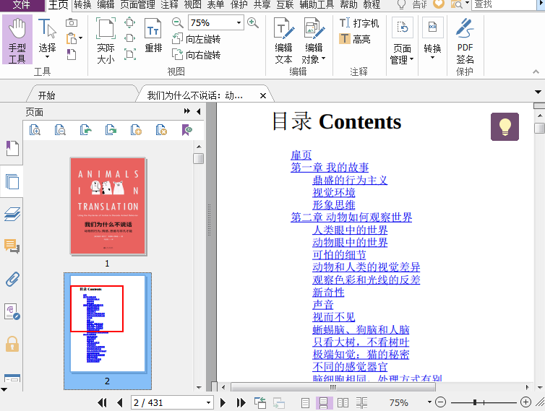This screenshot has height=411, width=545.
Task: Collapse the ribbon with the up chevron
Action: click(536, 72)
